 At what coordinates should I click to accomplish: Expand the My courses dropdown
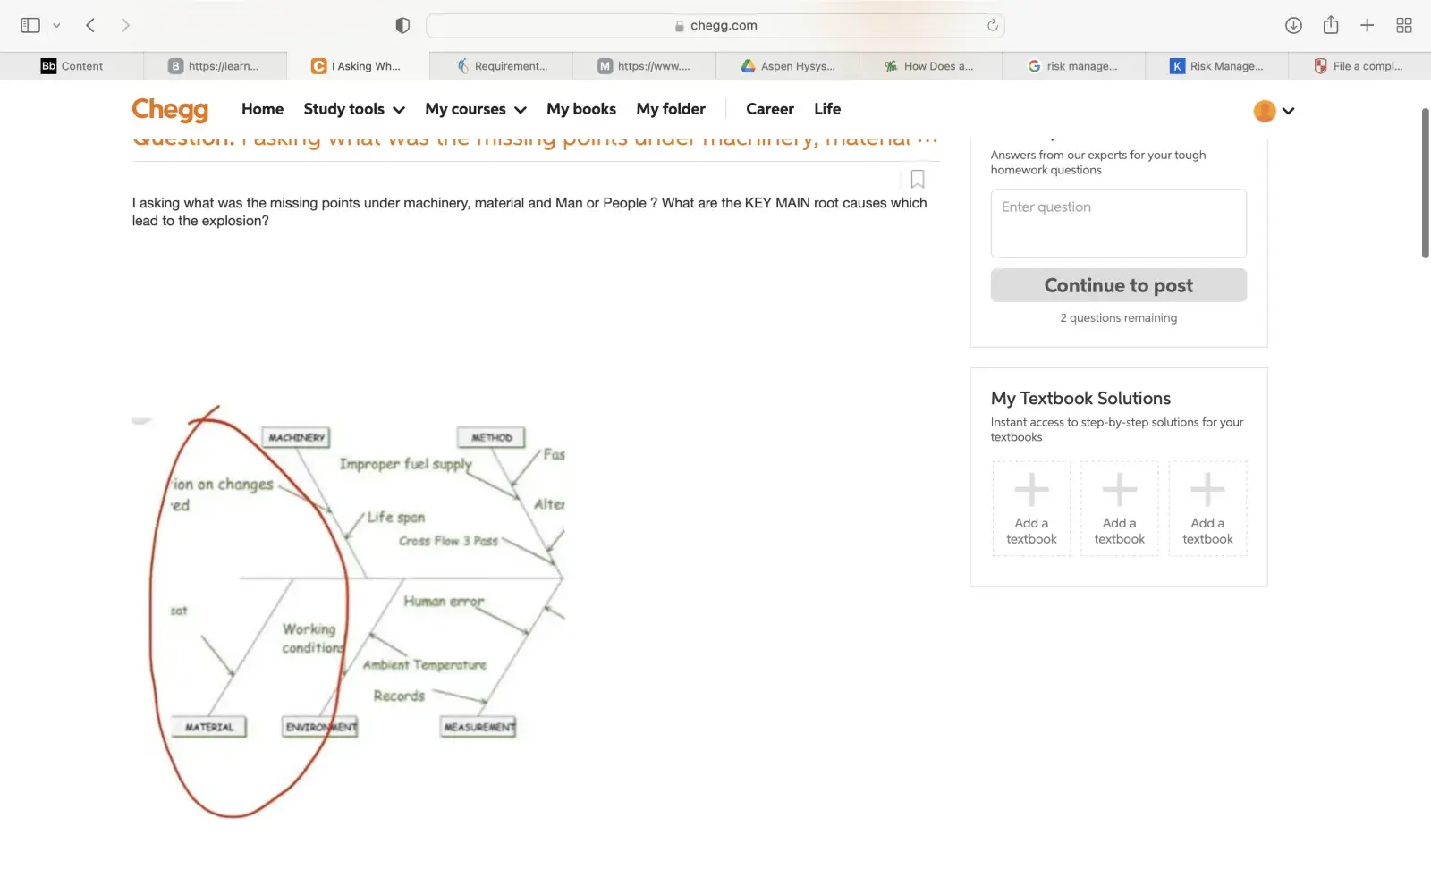475,109
